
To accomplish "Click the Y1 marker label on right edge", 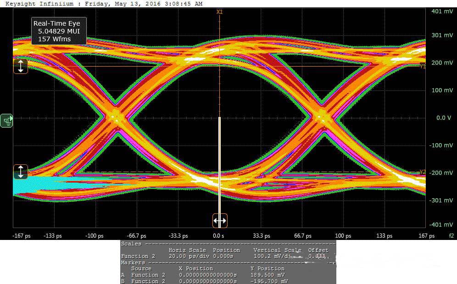I will point(423,67).
